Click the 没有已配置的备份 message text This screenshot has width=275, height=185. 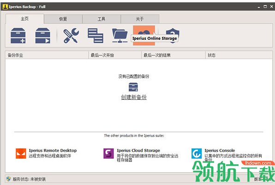pos(134,76)
